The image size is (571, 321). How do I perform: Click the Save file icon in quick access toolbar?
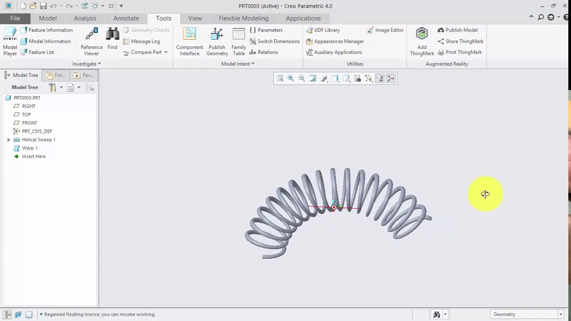pos(43,6)
